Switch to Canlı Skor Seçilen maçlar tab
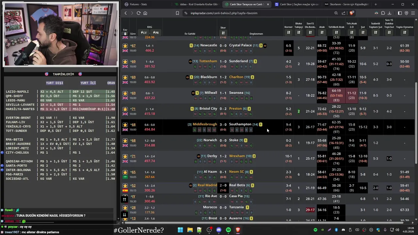Viewport: 418px width, 235px height. [x=297, y=4]
